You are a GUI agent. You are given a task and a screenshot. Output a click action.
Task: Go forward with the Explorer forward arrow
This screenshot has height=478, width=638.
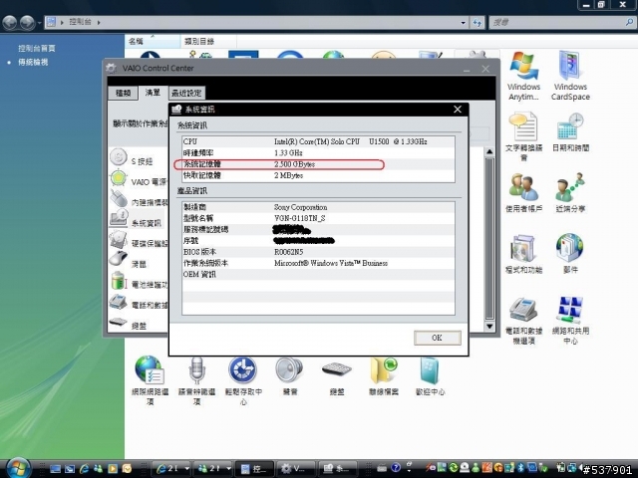point(27,22)
